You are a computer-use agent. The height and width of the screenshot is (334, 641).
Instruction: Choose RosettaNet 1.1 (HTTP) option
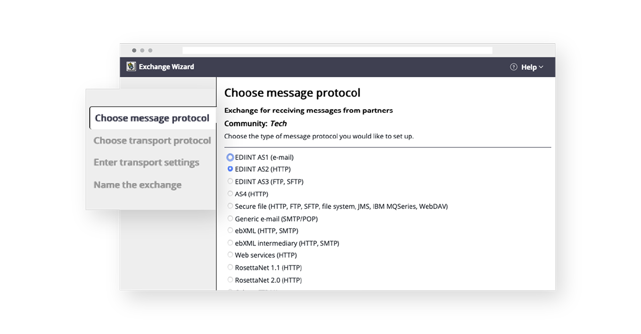pyautogui.click(x=230, y=267)
